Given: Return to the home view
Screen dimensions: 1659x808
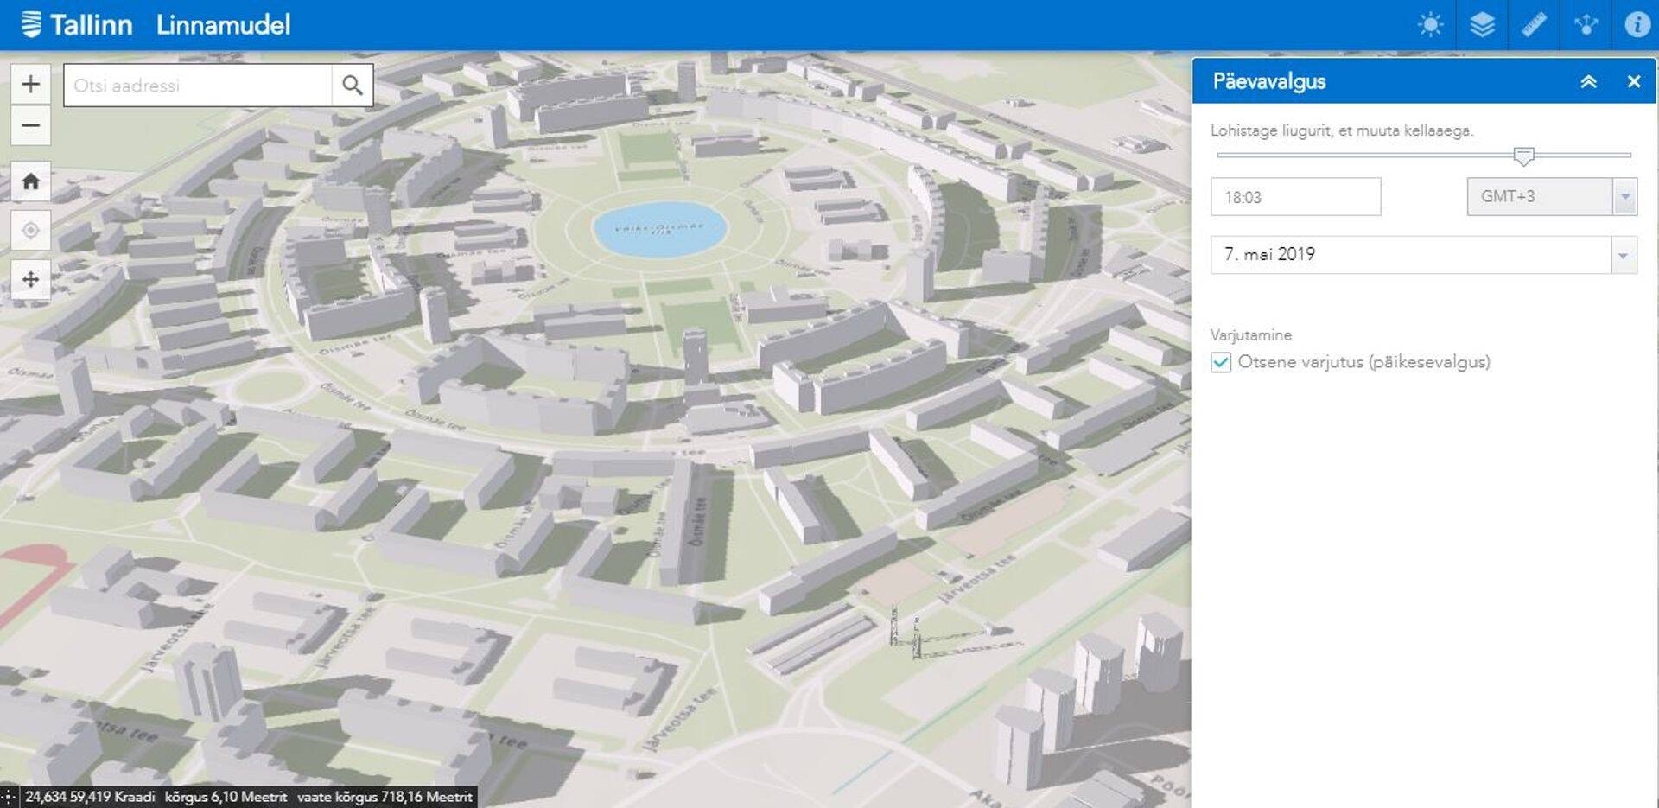Looking at the screenshot, I should click(30, 181).
